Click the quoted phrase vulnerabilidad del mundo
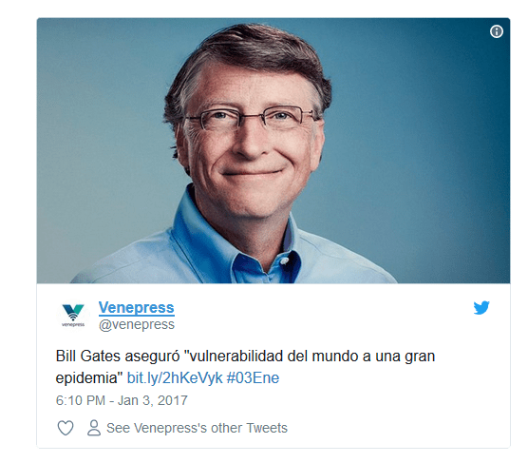 point(271,357)
